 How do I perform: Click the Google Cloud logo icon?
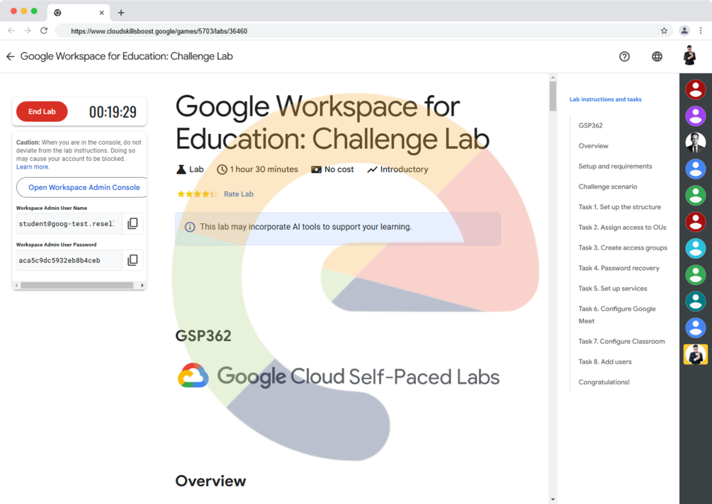pyautogui.click(x=193, y=376)
